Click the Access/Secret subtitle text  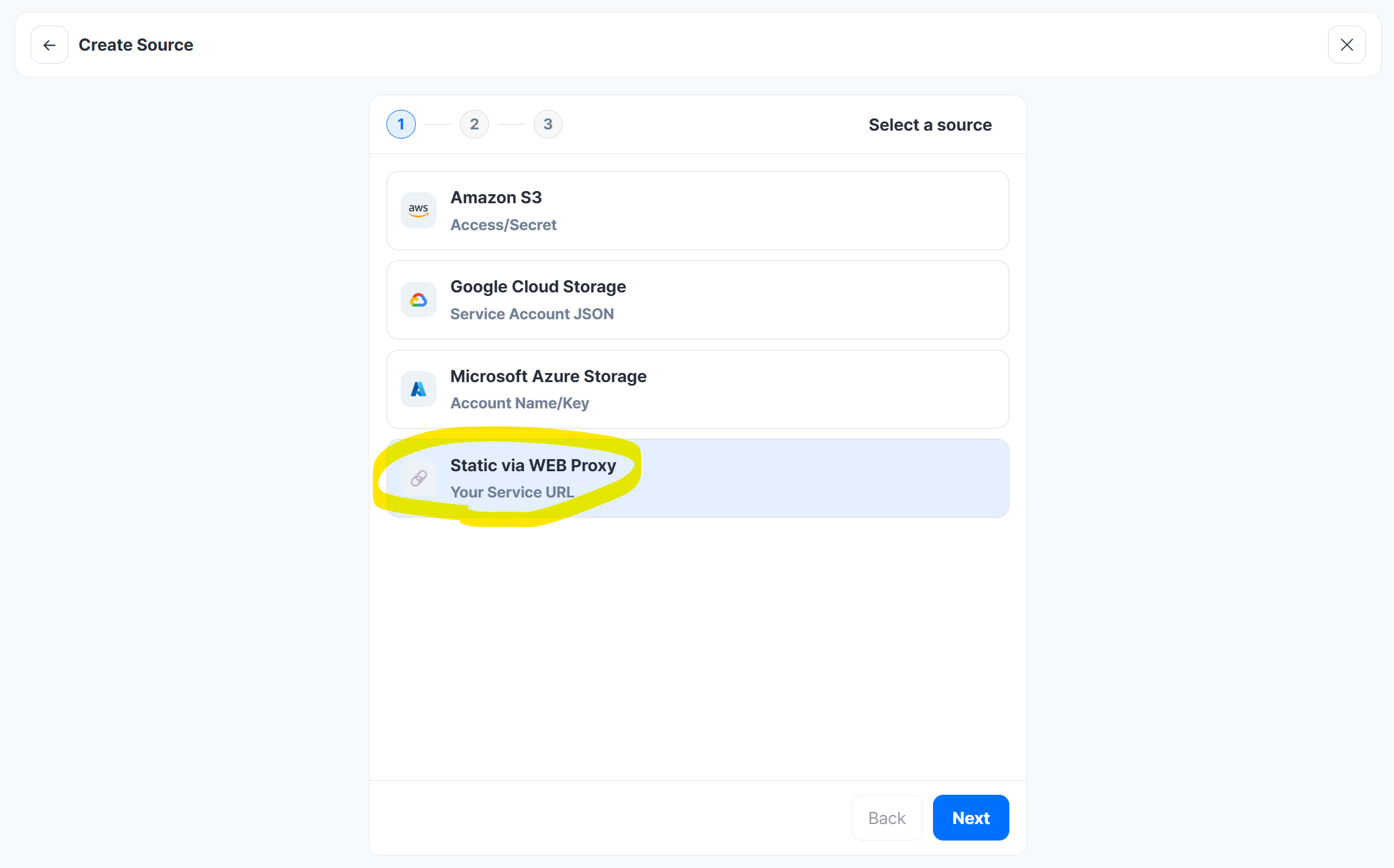click(503, 225)
